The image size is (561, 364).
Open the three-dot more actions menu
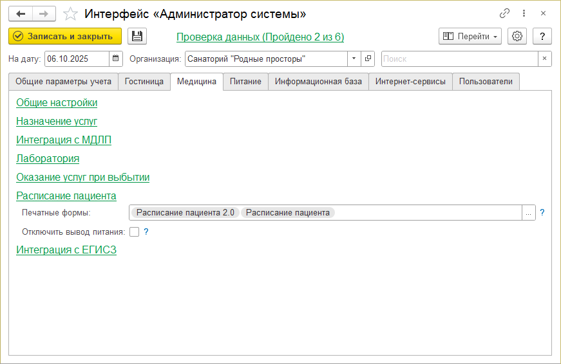[x=524, y=14]
